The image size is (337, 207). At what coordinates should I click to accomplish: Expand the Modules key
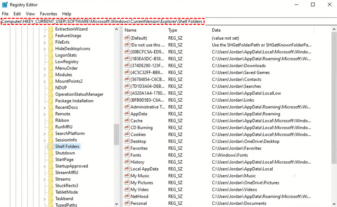tap(44, 75)
